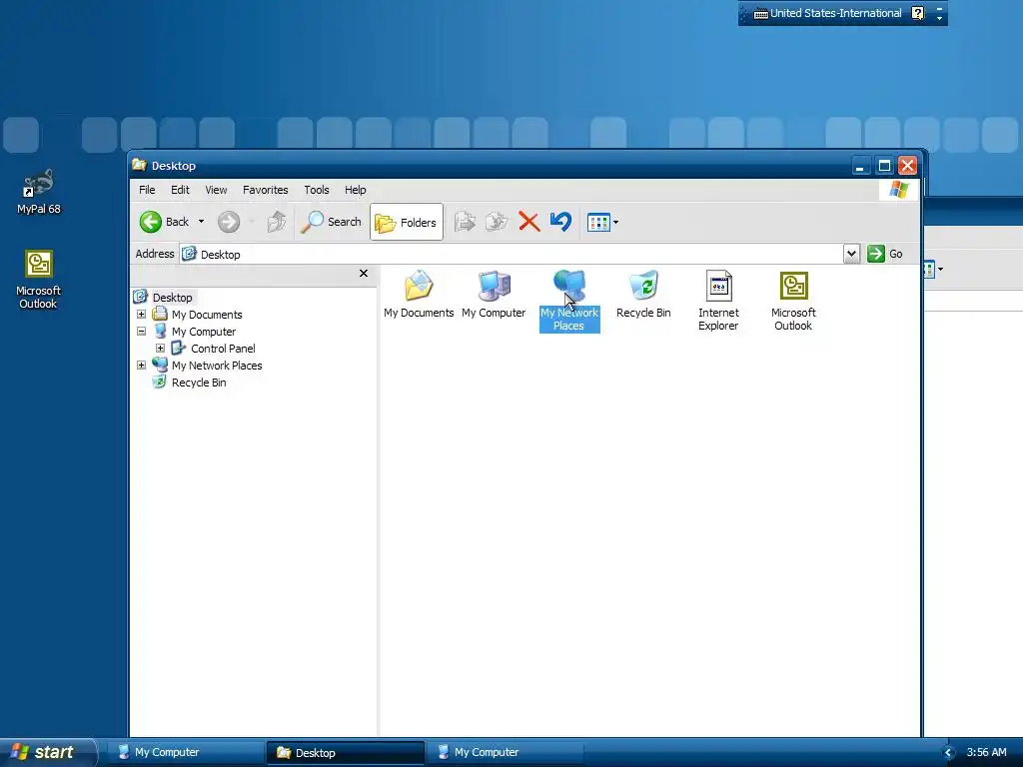Click the Move To toolbar icon
This screenshot has height=767, width=1023.
tap(465, 222)
